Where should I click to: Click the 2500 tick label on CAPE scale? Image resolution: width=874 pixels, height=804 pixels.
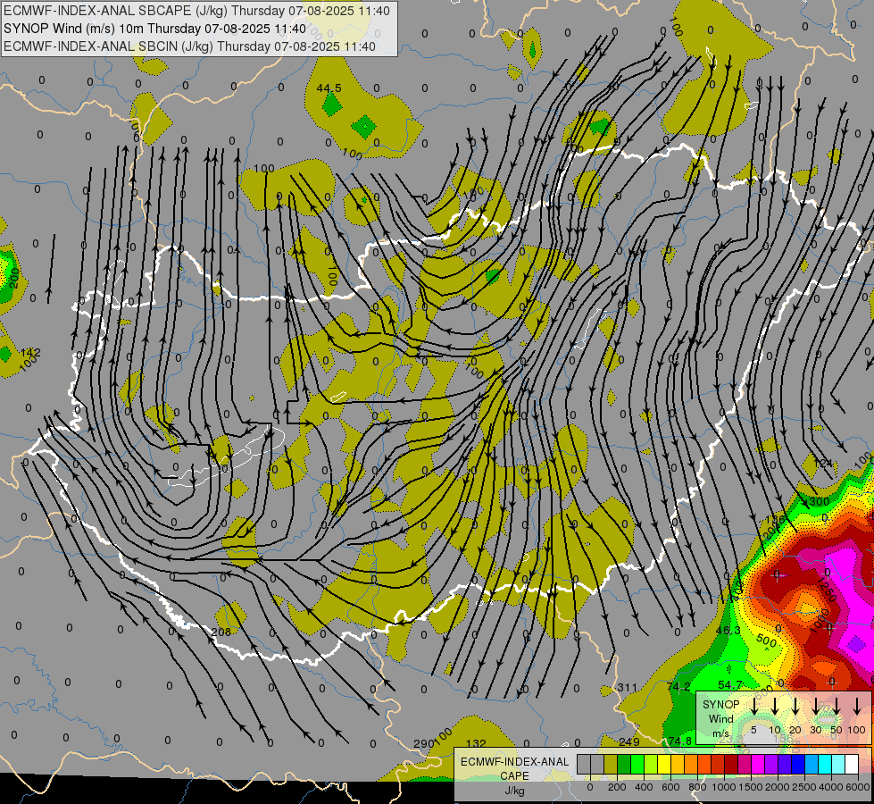point(804,787)
